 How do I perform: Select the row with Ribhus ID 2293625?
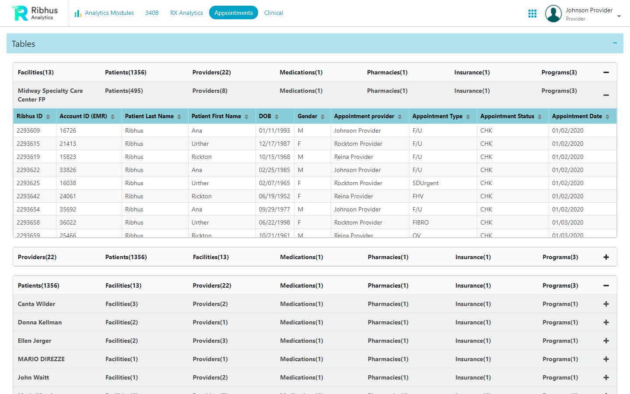click(28, 183)
